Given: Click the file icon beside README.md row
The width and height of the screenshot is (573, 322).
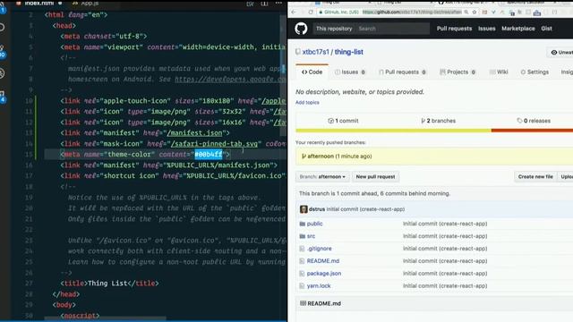Looking at the screenshot, I should 302,261.
